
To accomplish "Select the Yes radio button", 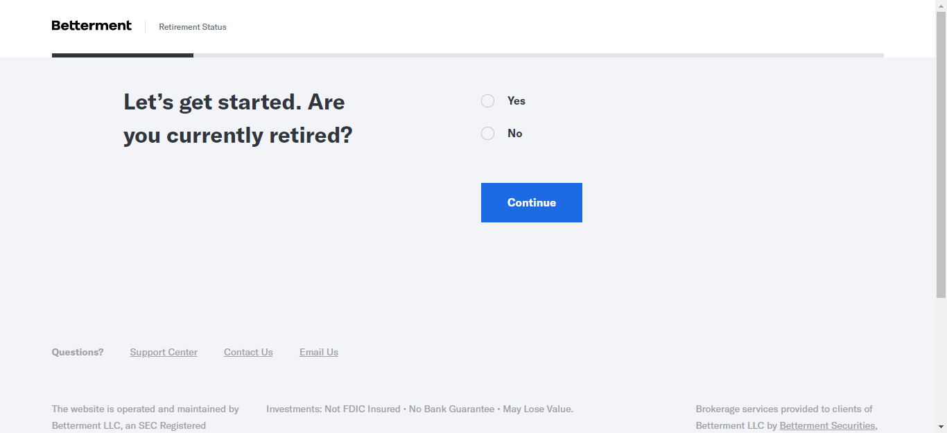I will [x=488, y=101].
